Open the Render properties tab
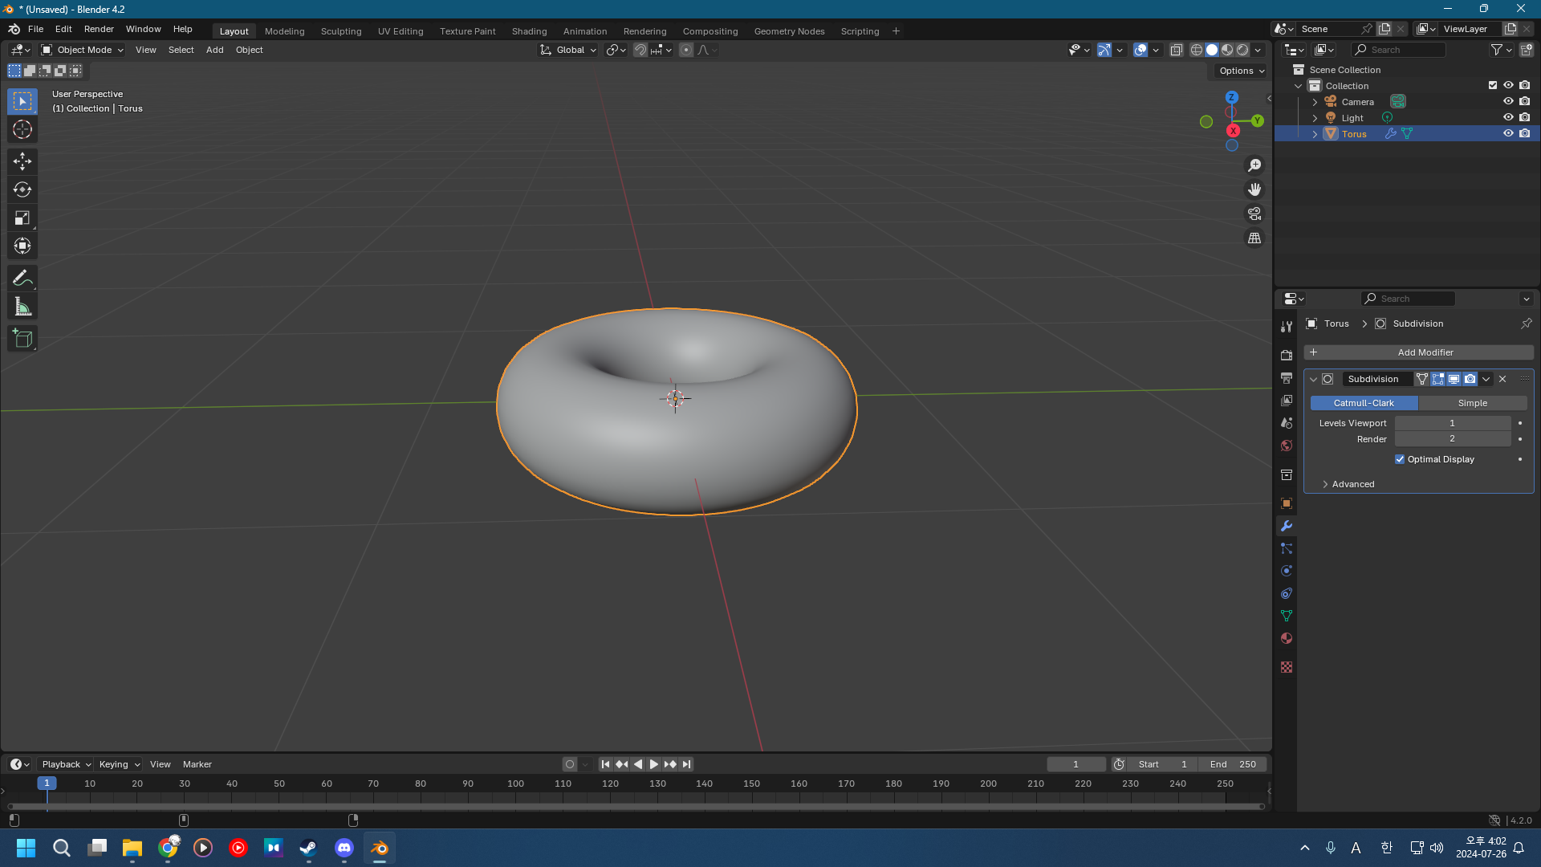 1287,355
